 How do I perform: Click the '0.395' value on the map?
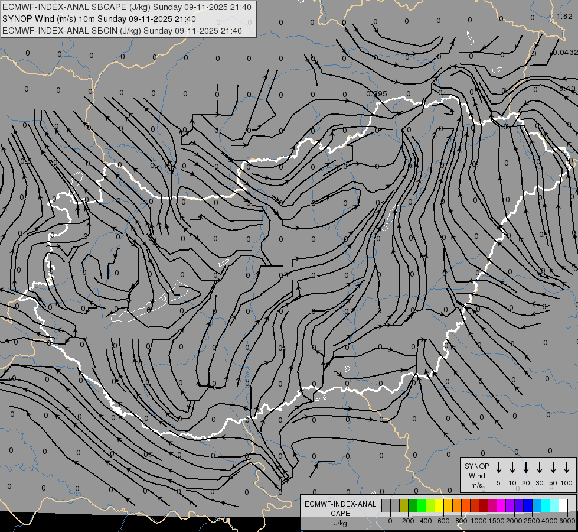[376, 94]
